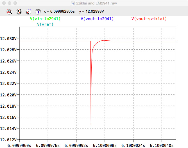Click the 12.024V vertical axis label
Screen dimensions: 188x148
(x=8, y=72)
